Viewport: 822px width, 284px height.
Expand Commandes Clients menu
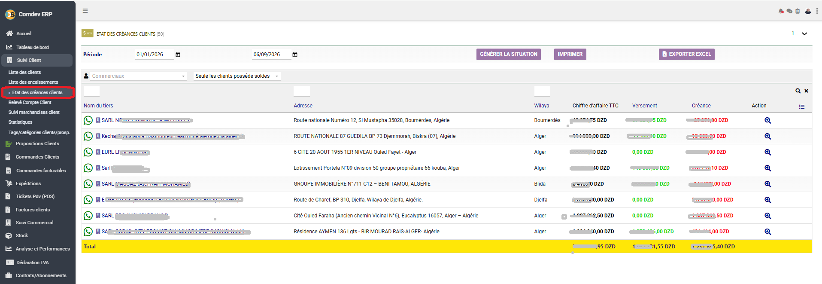tap(37, 157)
